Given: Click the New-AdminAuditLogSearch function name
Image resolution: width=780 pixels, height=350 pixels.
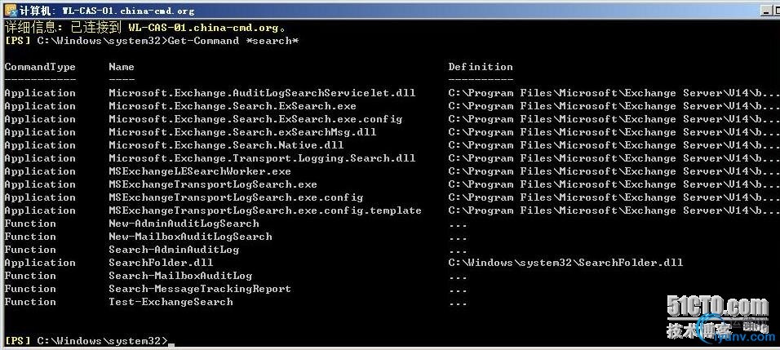Looking at the screenshot, I should pos(184,224).
